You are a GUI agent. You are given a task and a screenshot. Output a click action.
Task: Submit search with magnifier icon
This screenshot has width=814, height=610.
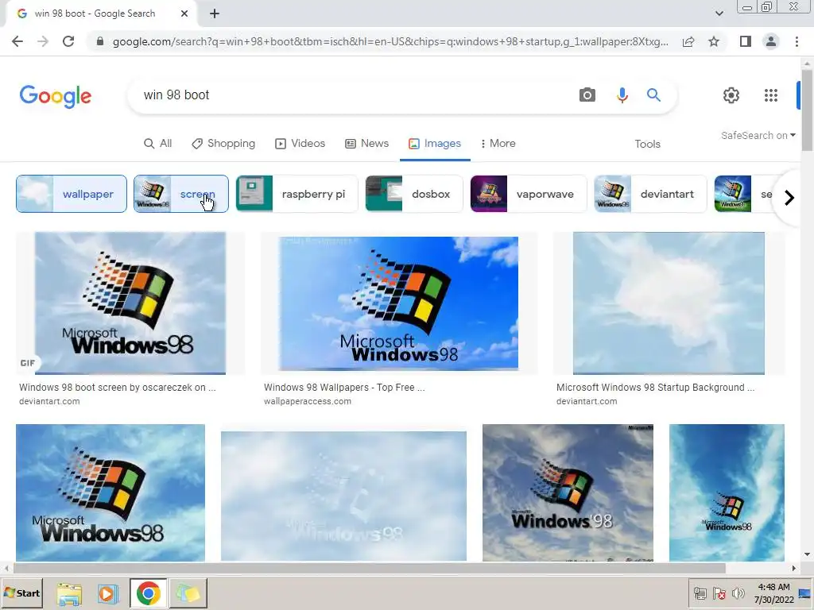point(653,95)
